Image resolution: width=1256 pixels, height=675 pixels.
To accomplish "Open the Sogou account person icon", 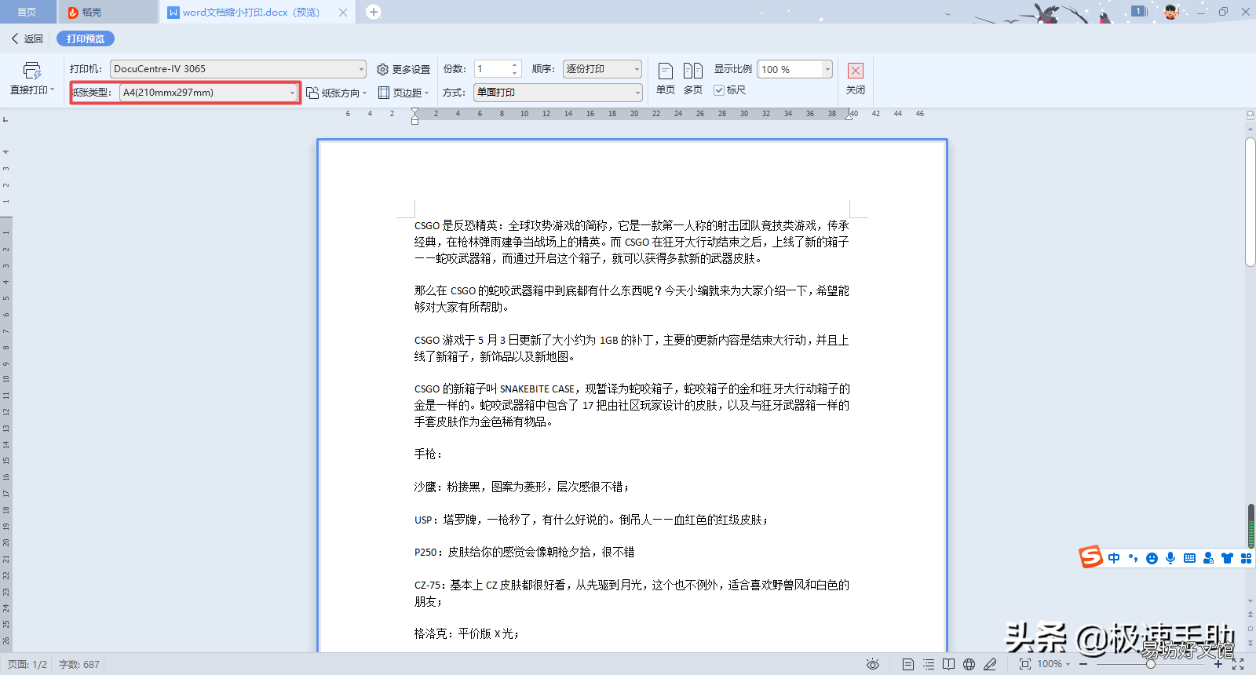I will coord(1208,558).
